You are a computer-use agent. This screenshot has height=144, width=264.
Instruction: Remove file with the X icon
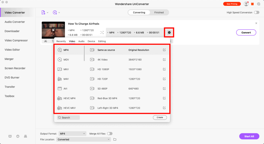(x=256, y=23)
